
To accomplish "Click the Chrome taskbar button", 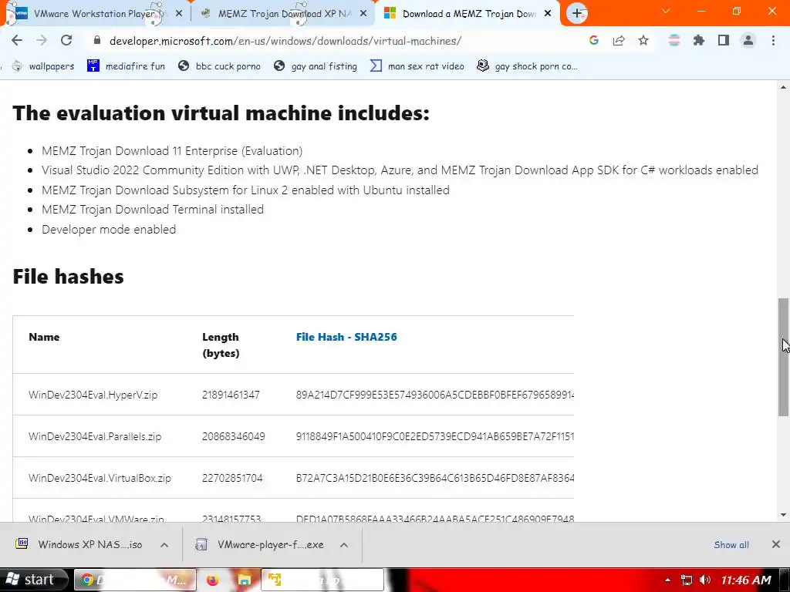I will coord(135,580).
